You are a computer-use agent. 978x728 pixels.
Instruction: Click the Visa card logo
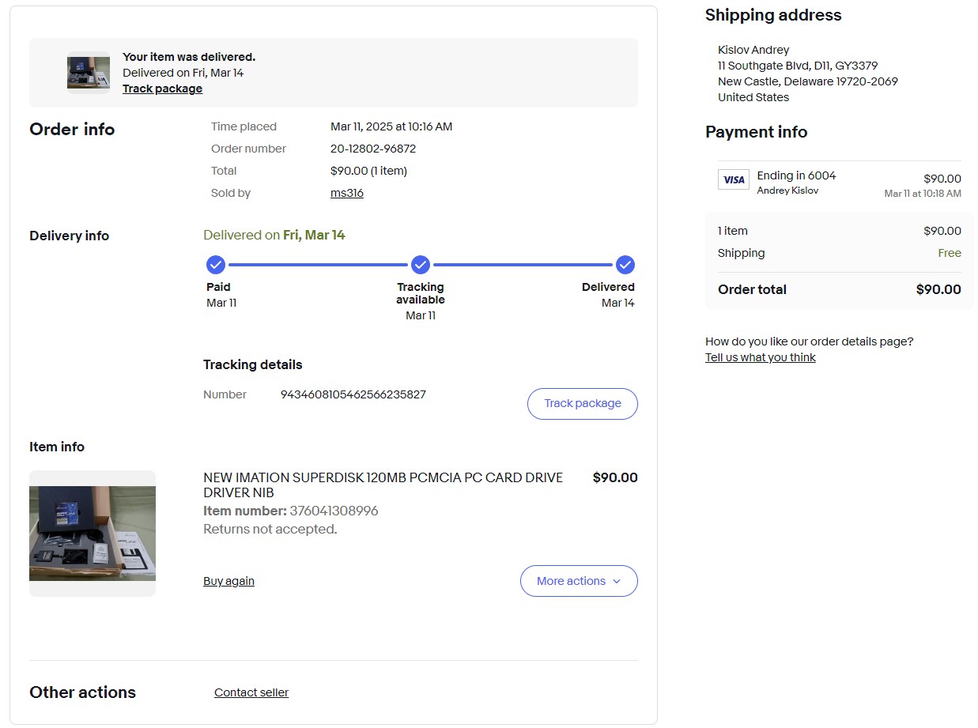point(734,179)
